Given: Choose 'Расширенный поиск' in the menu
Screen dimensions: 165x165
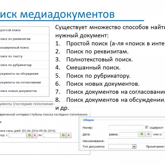Looking at the screenshot, I should pyautogui.click(x=14, y=48).
